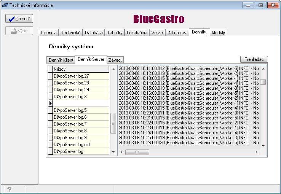The image size is (281, 194).
Task: Select DIAppServer.log.3 in the list
Action: [81, 97]
